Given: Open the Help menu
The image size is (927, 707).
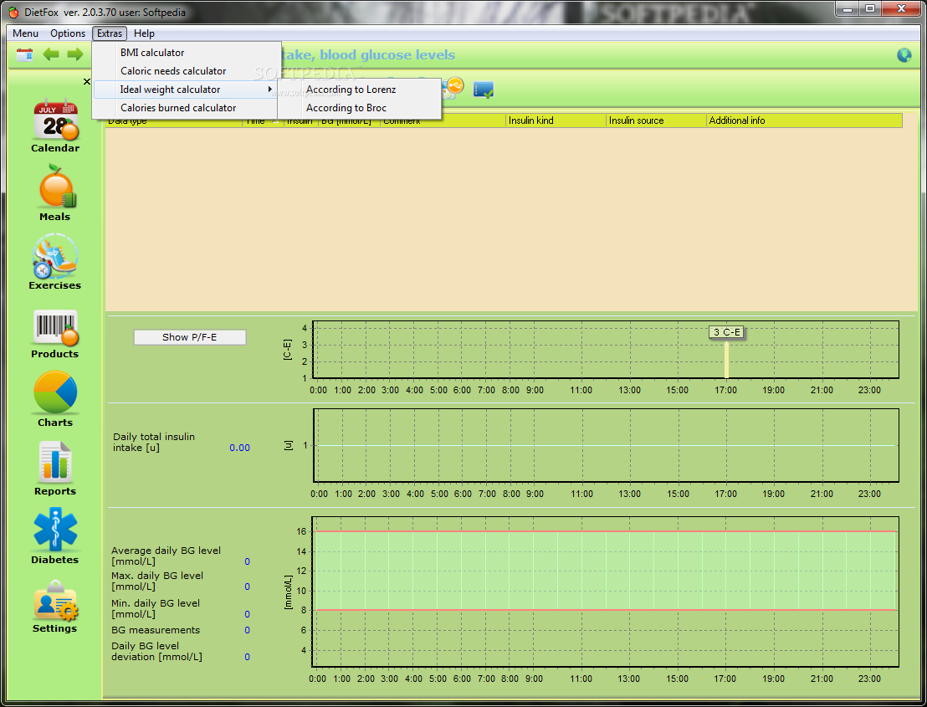Looking at the screenshot, I should tap(144, 33).
